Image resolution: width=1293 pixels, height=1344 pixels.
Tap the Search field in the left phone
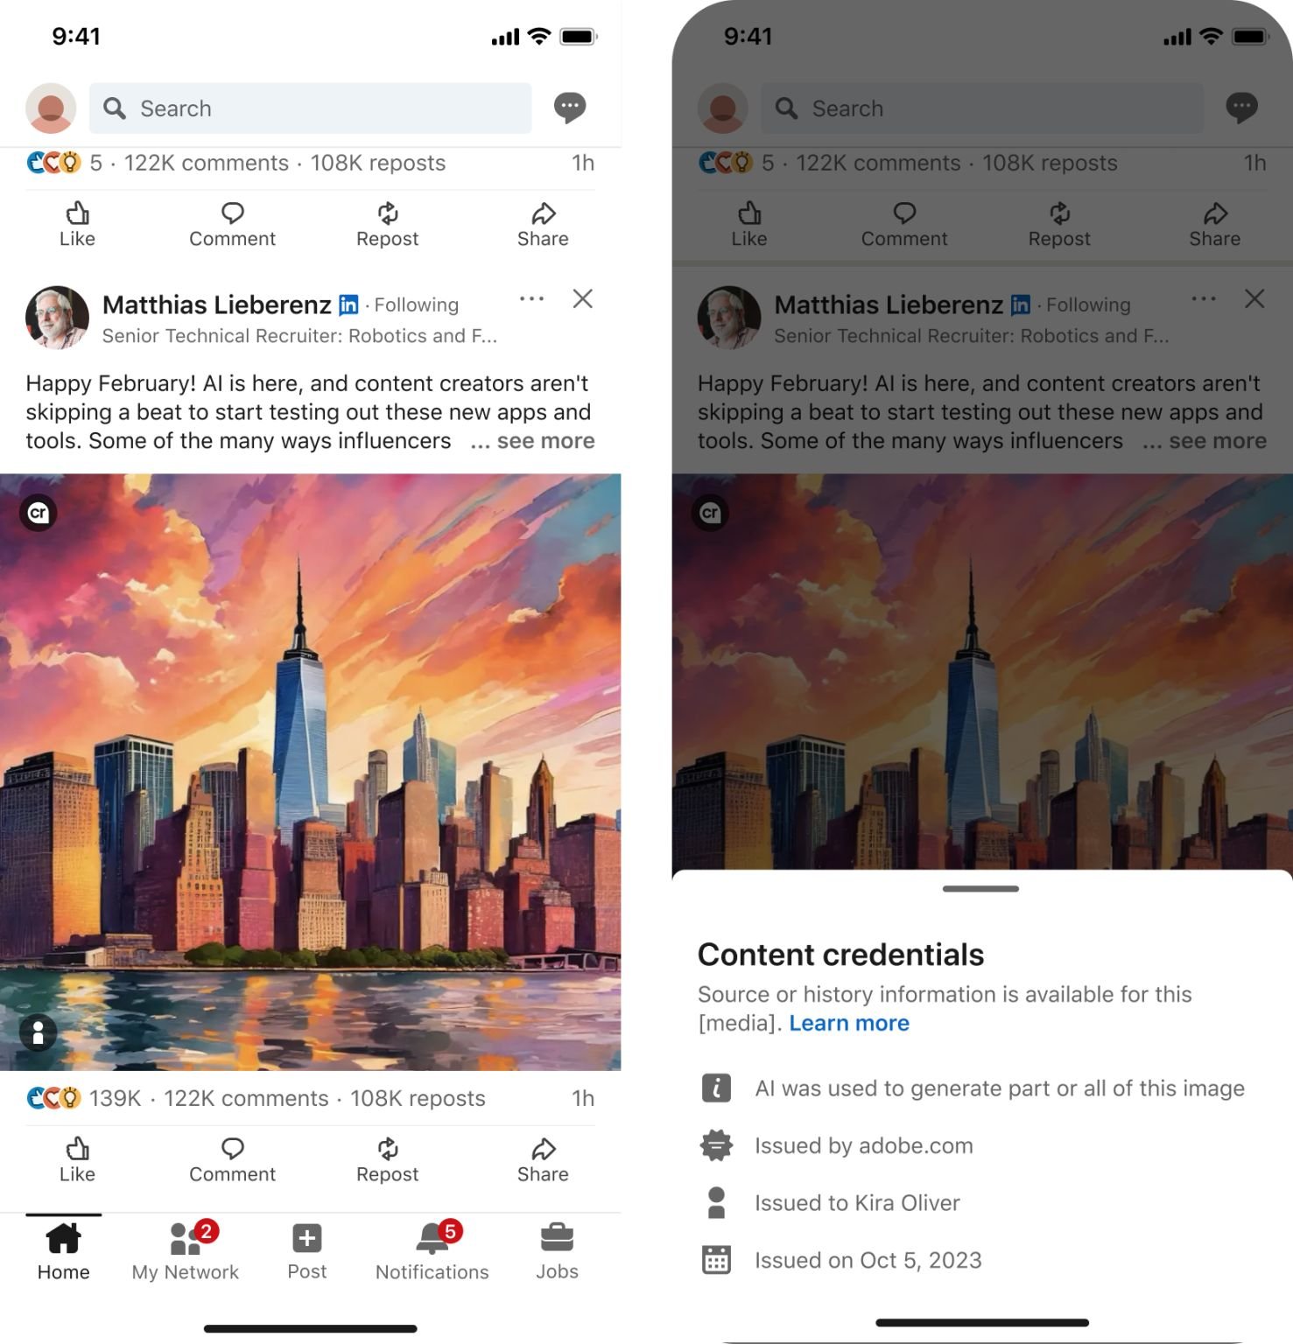pyautogui.click(x=310, y=108)
